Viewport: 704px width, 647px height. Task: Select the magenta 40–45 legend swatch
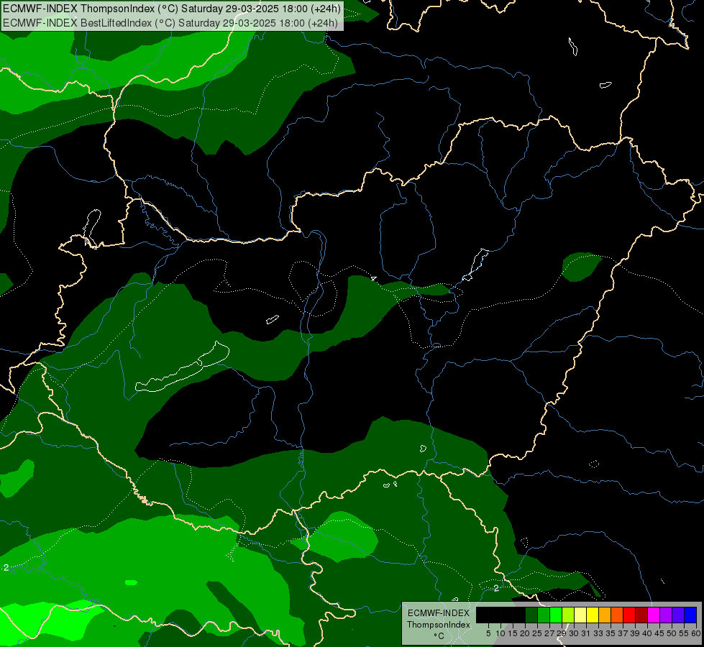pyautogui.click(x=654, y=615)
